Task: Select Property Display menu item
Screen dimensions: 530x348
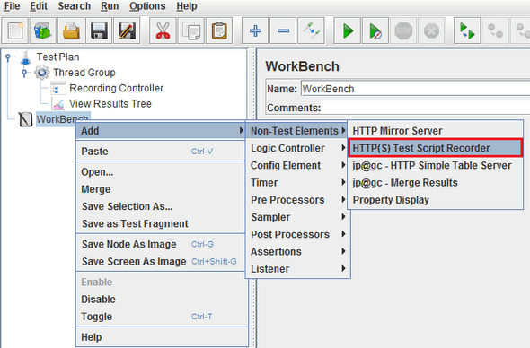Action: (x=436, y=199)
